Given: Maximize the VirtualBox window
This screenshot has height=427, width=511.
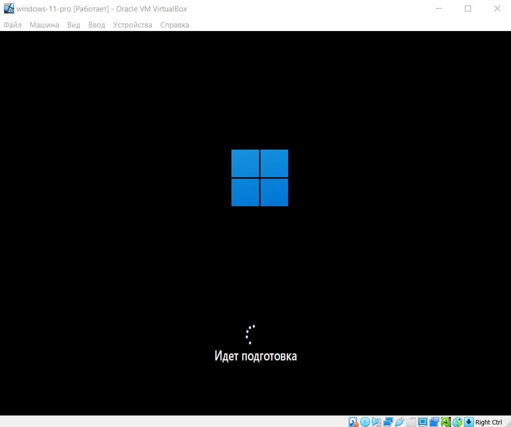Looking at the screenshot, I should (468, 9).
